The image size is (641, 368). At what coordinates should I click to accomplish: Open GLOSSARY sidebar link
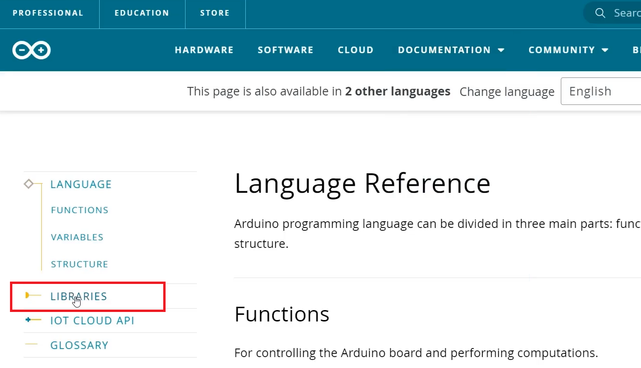tap(79, 345)
